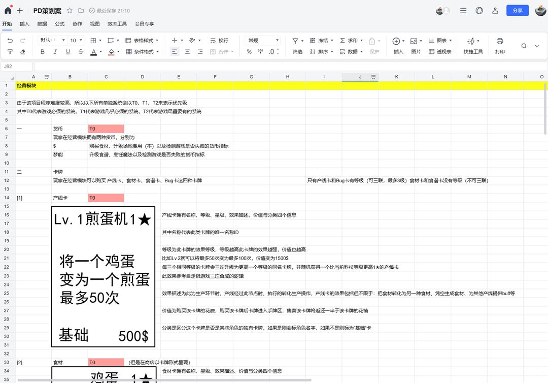
Task: Star the PD策划案 document as favorite
Action: (x=70, y=11)
